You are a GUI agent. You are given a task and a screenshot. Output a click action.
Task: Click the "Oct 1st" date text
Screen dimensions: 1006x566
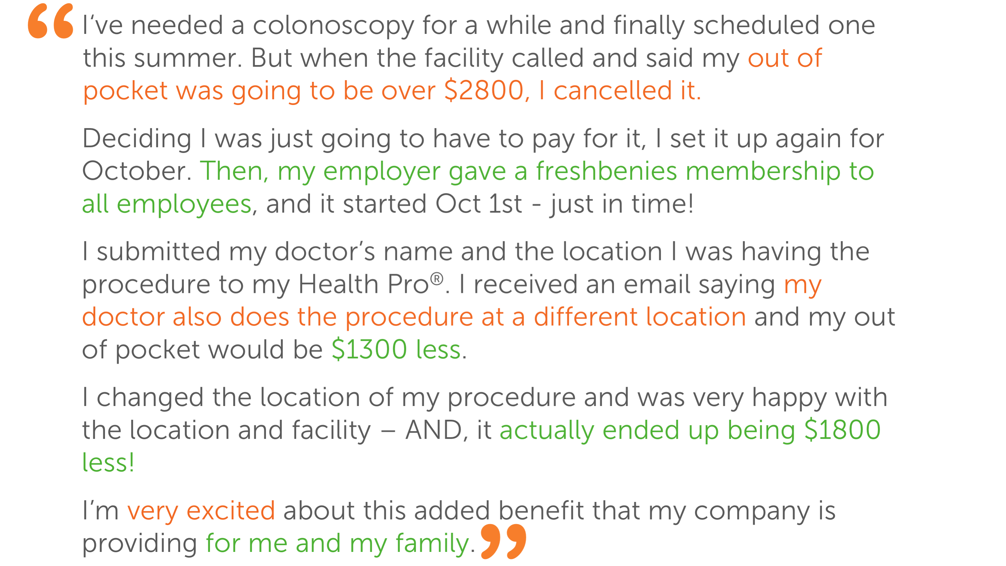(478, 204)
